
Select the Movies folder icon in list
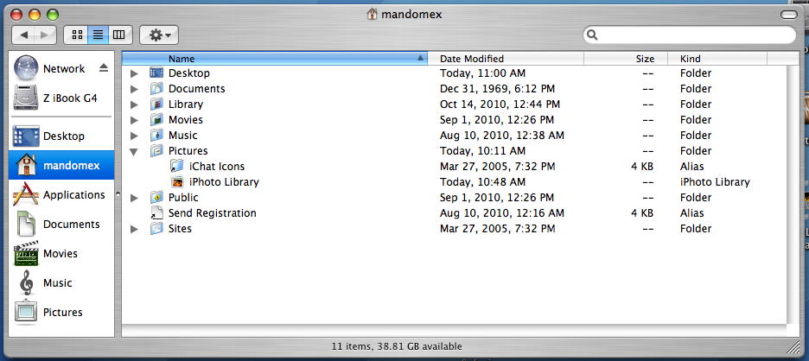(156, 120)
